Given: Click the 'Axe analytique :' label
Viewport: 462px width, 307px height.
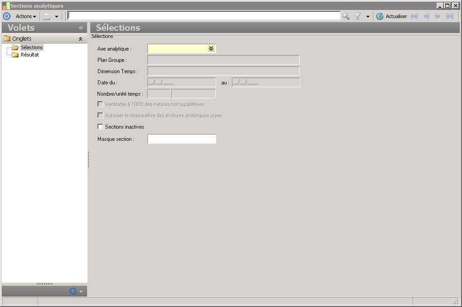Looking at the screenshot, I should click(114, 49).
